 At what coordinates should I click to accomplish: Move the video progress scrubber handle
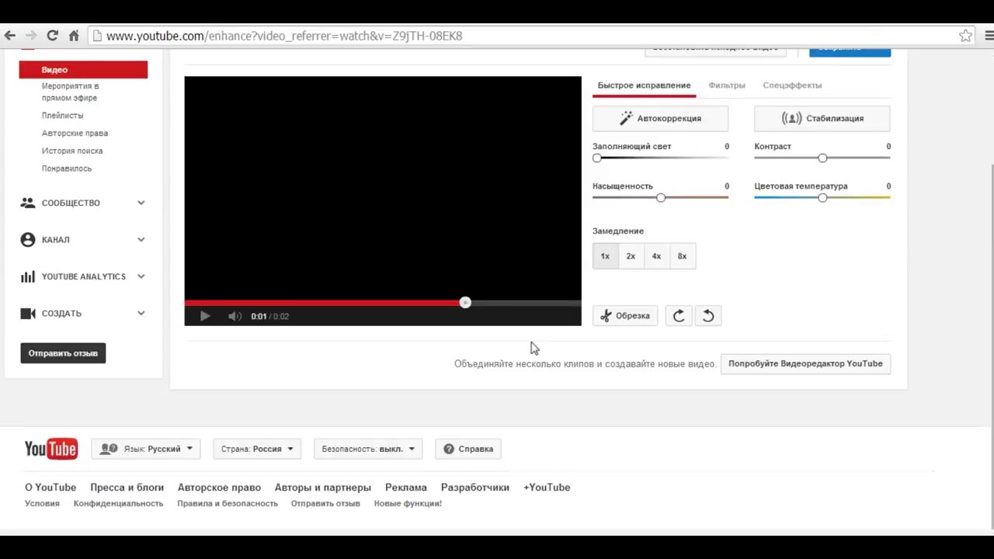pyautogui.click(x=465, y=303)
